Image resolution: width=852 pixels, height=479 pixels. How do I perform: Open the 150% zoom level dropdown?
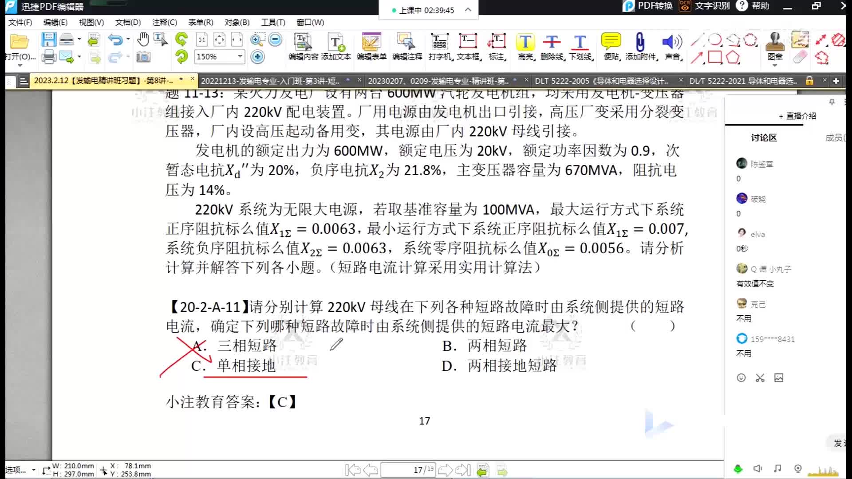[x=240, y=56]
